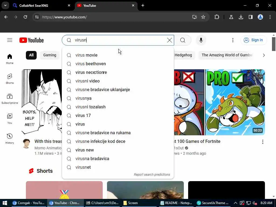This screenshot has height=207, width=276.
Task: Choose suggestion 'virusne infekcije kod dece'
Action: click(118, 141)
